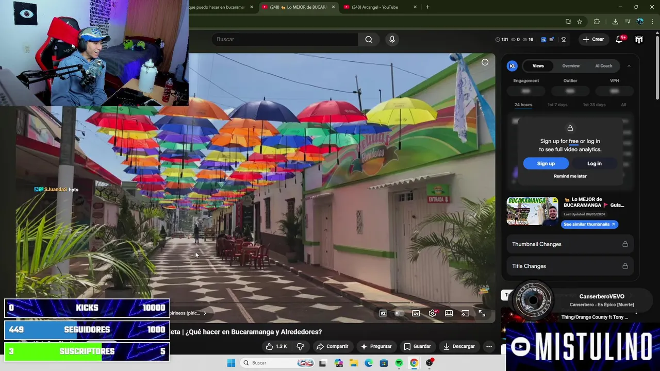
Task: Click the page scrollbar on the right edge
Action: point(657,67)
